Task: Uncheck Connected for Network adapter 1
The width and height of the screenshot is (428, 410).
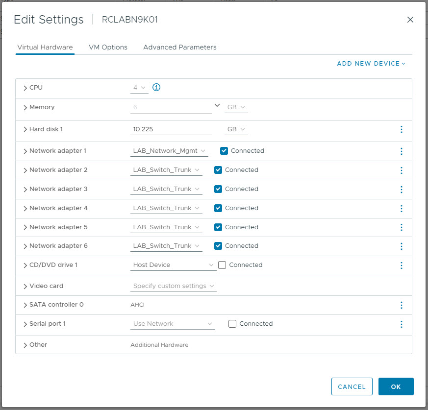Action: click(x=224, y=151)
